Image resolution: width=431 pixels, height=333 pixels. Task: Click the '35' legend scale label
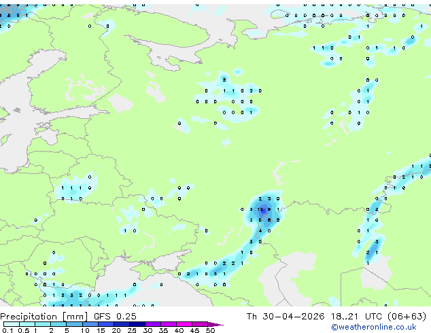tap(163, 330)
